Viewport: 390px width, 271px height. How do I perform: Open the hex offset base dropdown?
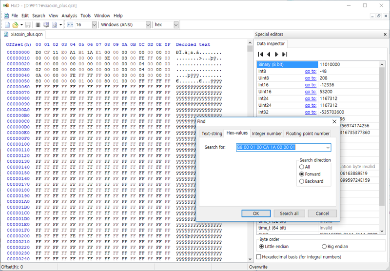click(176, 24)
